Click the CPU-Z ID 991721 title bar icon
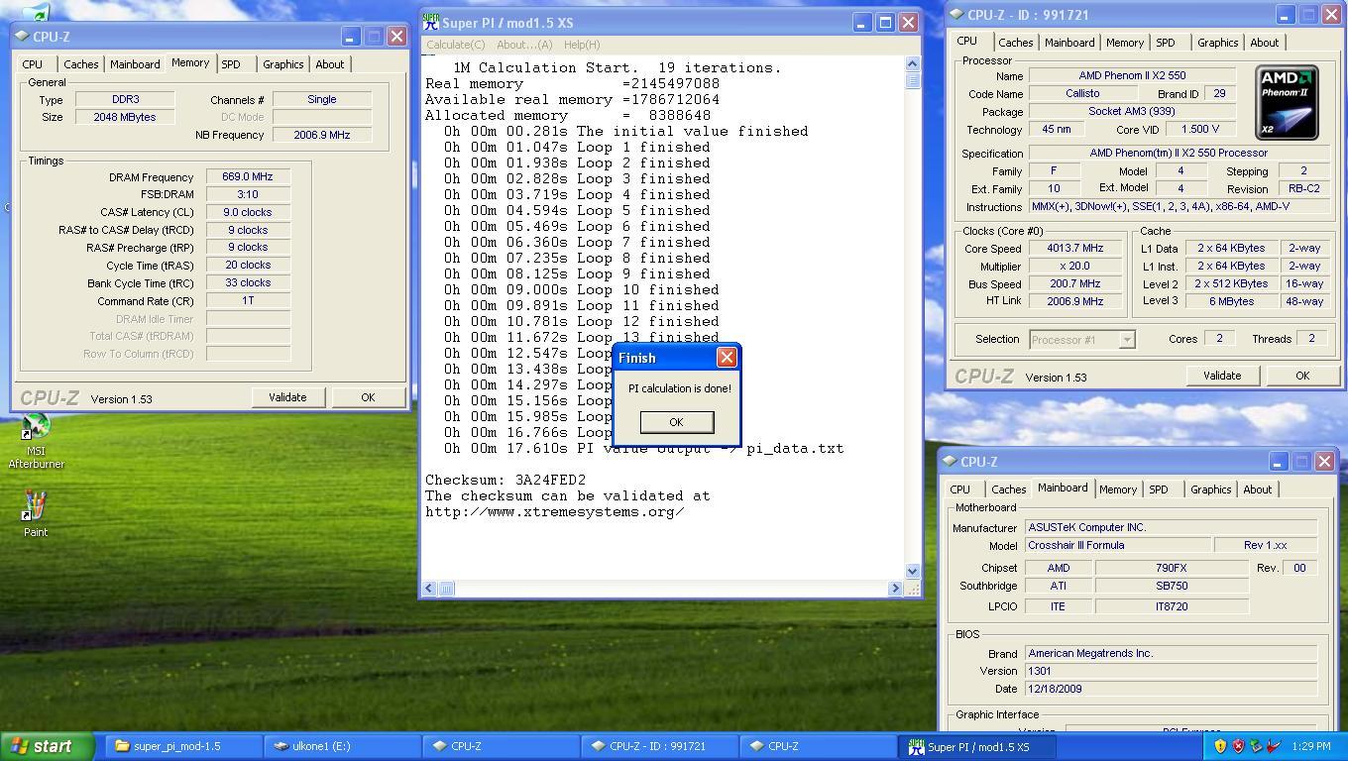The height and width of the screenshot is (761, 1348). (x=955, y=15)
